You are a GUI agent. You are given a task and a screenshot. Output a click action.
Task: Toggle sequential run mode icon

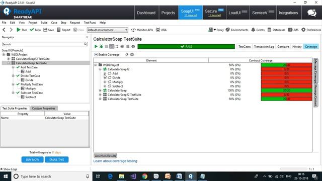tap(112, 47)
